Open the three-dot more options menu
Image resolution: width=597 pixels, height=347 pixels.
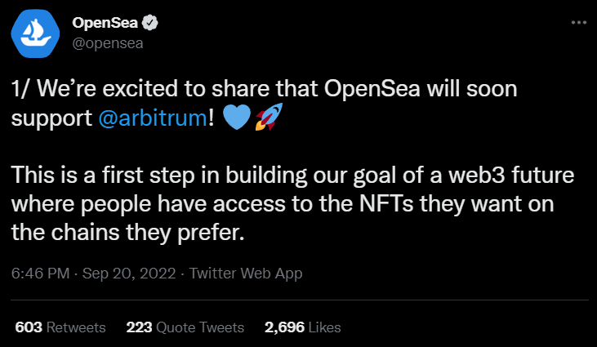pos(579,23)
